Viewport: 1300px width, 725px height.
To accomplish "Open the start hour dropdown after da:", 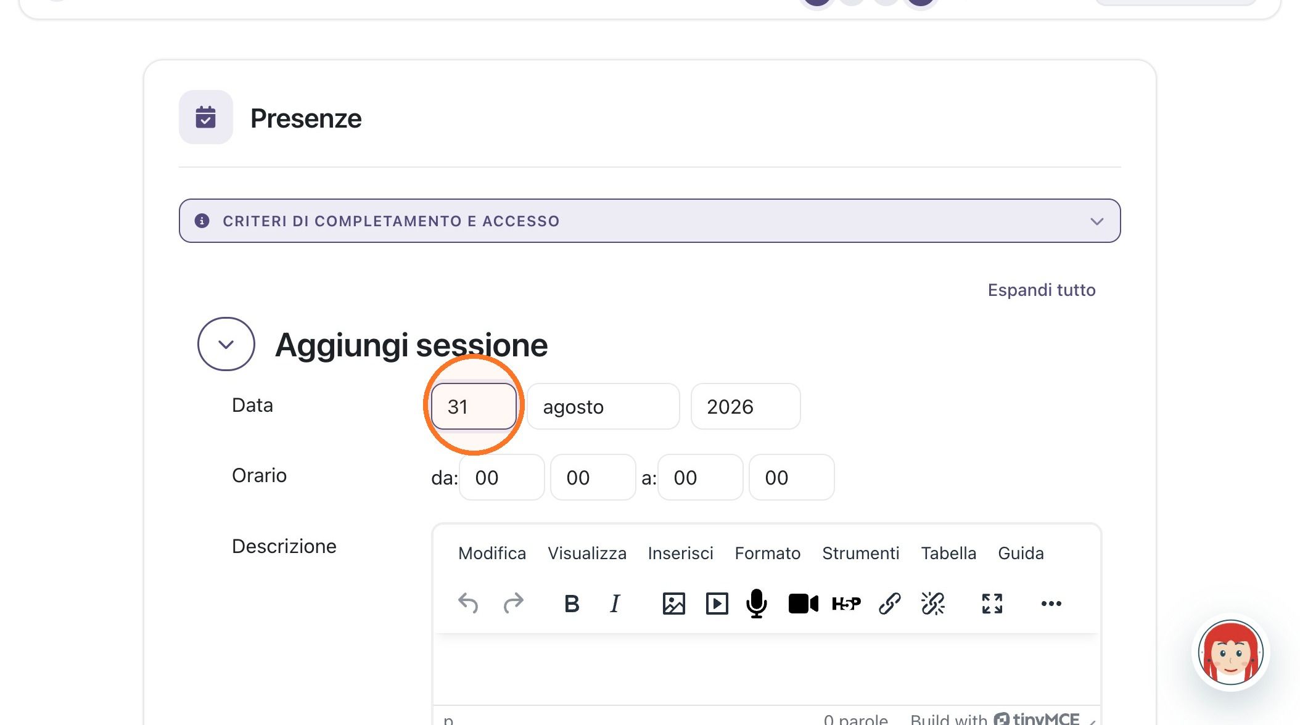I will pyautogui.click(x=502, y=477).
